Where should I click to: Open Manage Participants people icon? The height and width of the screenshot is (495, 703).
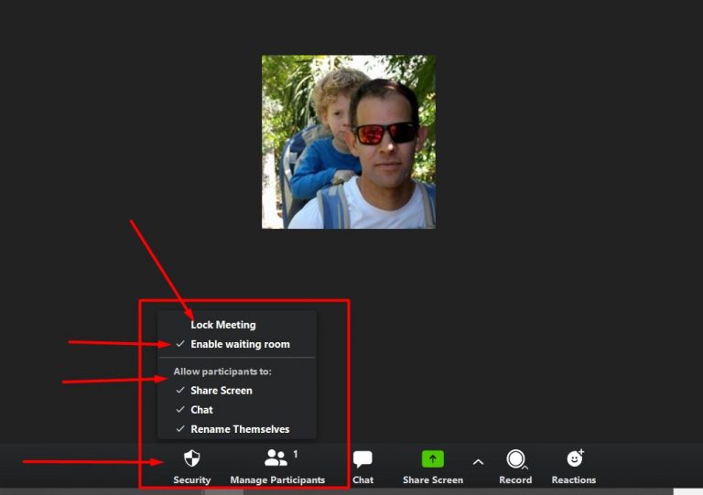[x=276, y=457]
